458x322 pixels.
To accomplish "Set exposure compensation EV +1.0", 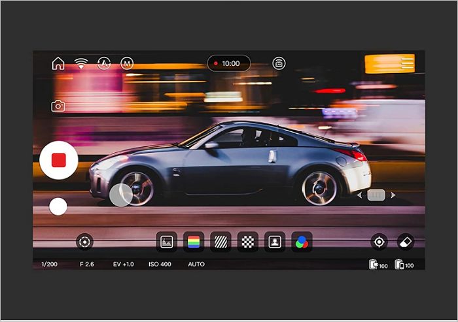I will (x=123, y=265).
